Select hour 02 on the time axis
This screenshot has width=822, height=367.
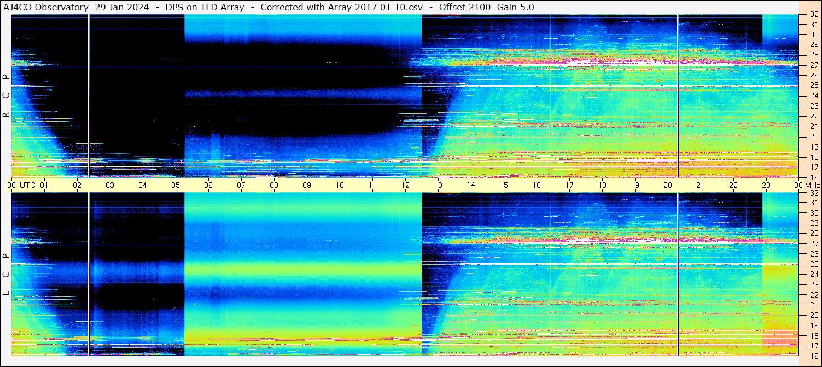coord(77,185)
